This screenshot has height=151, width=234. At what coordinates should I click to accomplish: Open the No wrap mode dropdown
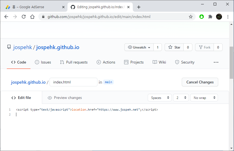coord(204,98)
